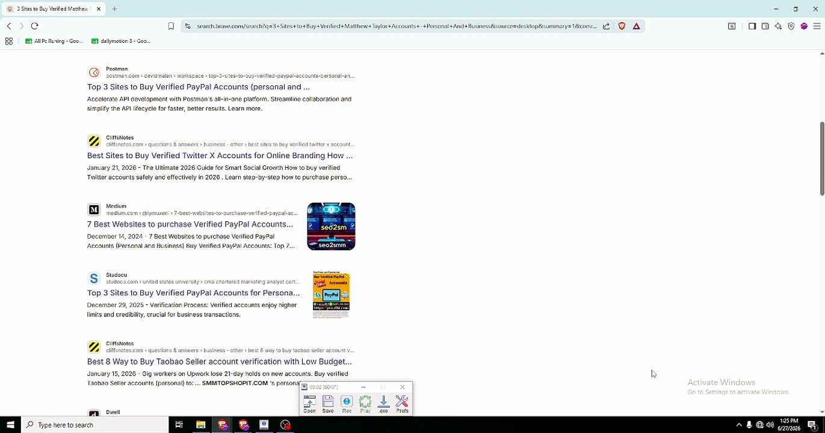The height and width of the screenshot is (433, 825).
Task: Open '7 Best Websites to purchase Verified PayPal' result
Action: (x=190, y=224)
